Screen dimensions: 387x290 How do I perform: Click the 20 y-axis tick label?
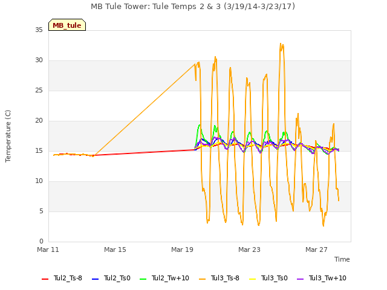click(x=39, y=121)
